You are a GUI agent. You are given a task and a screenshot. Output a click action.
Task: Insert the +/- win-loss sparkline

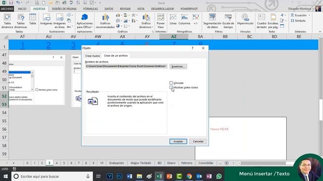[x=196, y=20]
